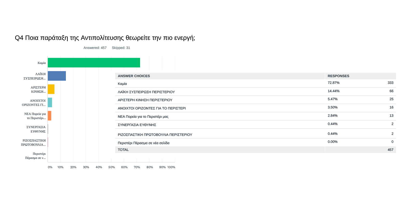The height and width of the screenshot is (207, 415).
Task: Click the 50% x-axis label
Action: pyautogui.click(x=112, y=167)
